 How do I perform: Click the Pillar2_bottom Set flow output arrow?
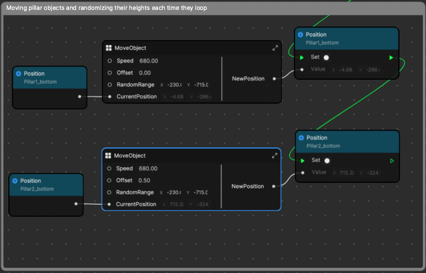click(x=392, y=160)
